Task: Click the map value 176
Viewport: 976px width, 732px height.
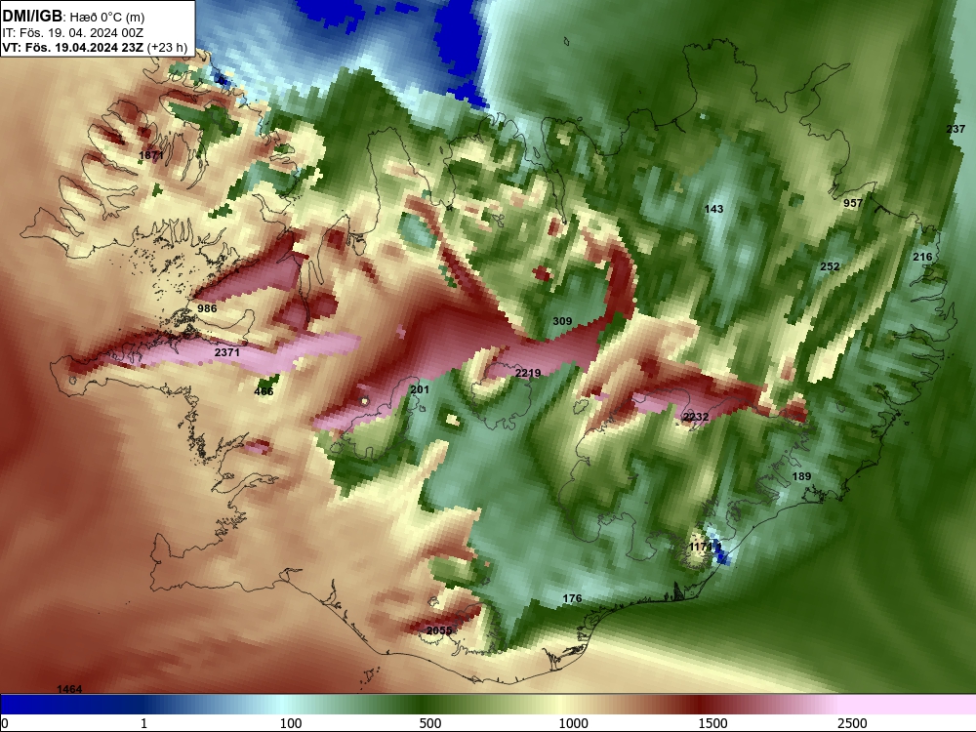Action: 572,598
